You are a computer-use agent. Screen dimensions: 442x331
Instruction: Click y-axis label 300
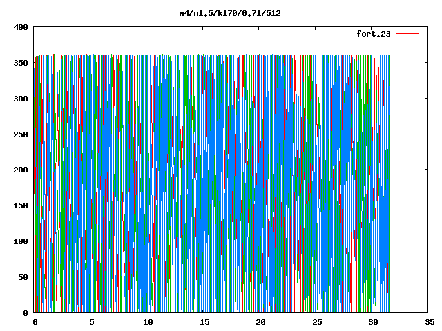[x=21, y=99]
